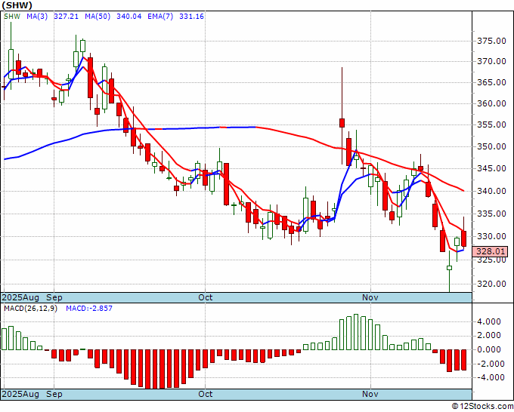Click the (SHW) ticker title
Screen dimensions: 514x412
coord(17,5)
